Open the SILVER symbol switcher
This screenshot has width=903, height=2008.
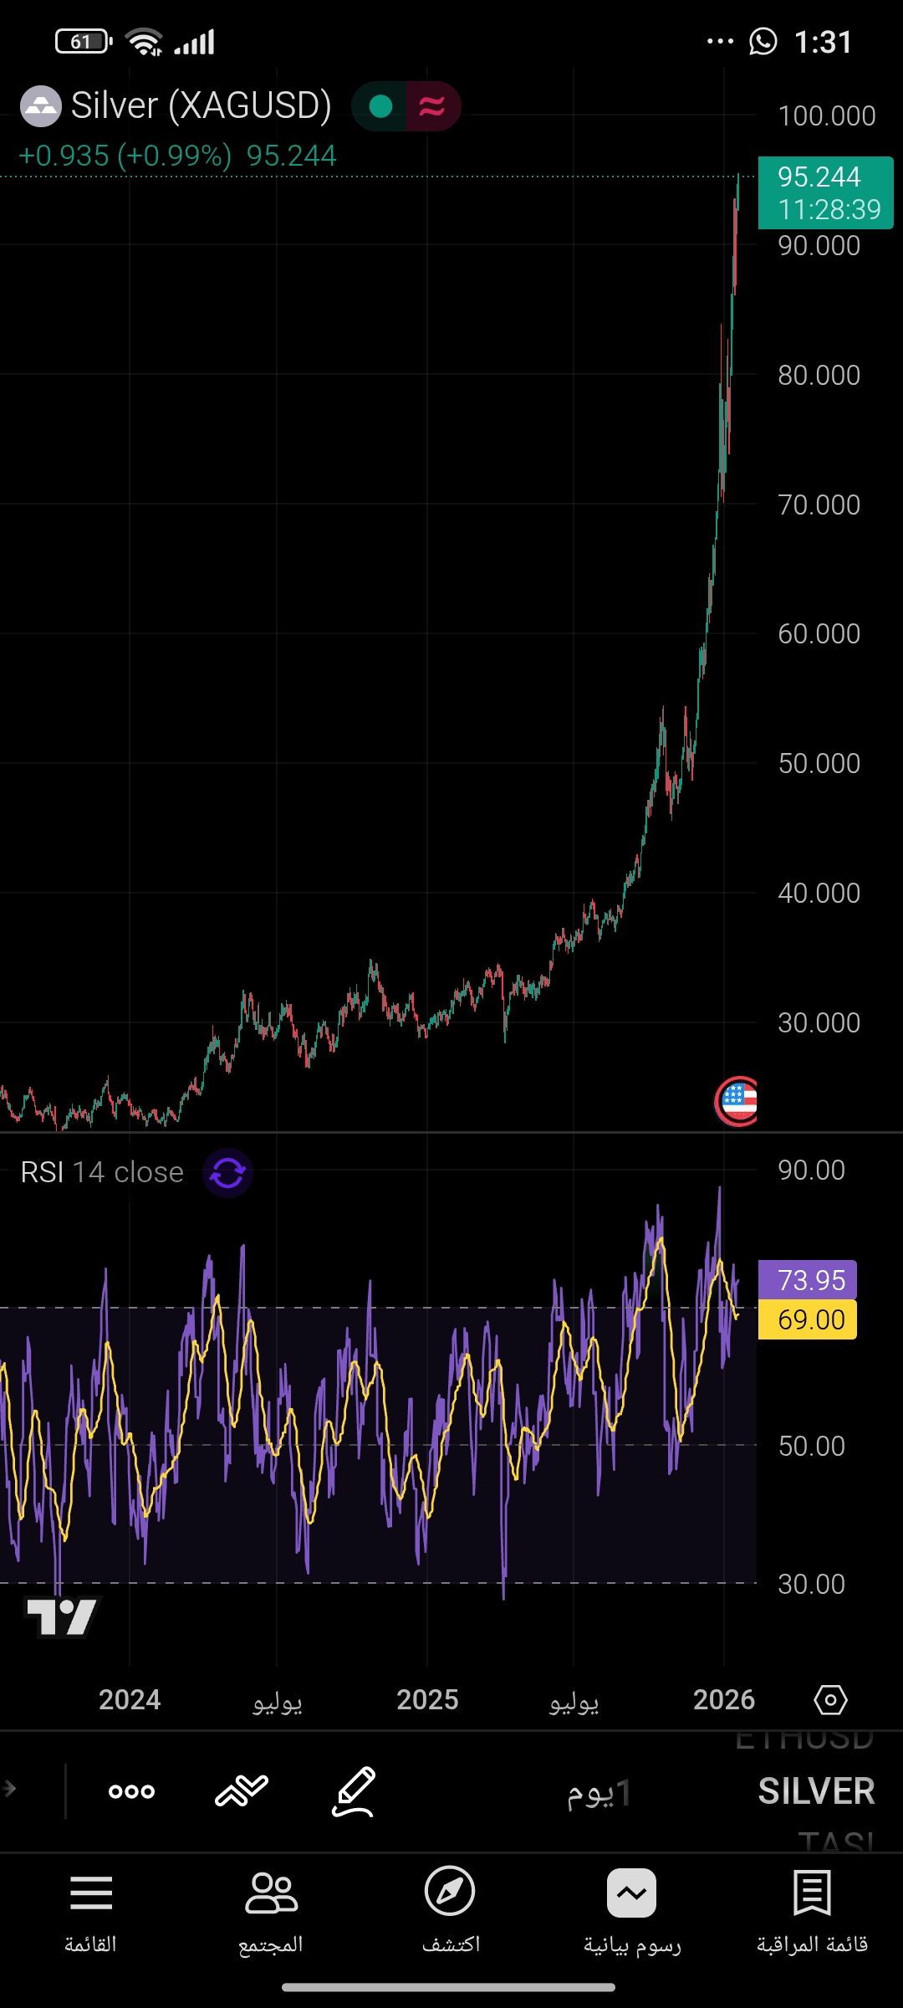(816, 1791)
